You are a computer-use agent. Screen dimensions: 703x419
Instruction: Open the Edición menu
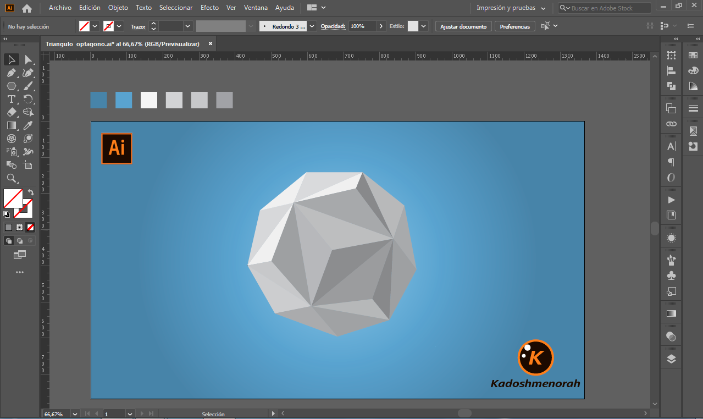[x=90, y=8]
